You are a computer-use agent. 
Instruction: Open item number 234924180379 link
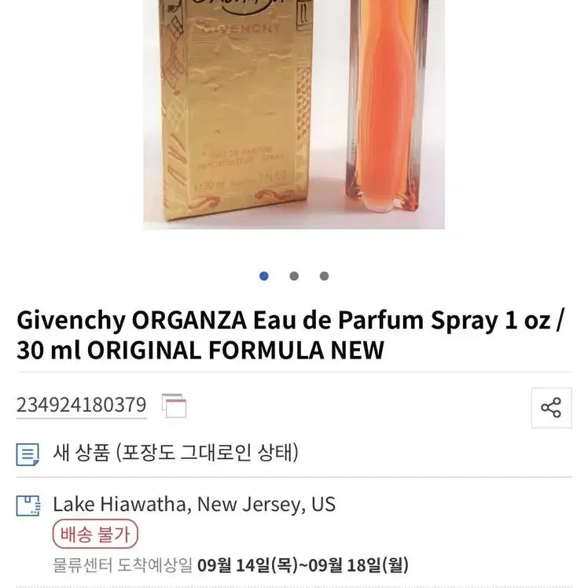click(x=82, y=406)
